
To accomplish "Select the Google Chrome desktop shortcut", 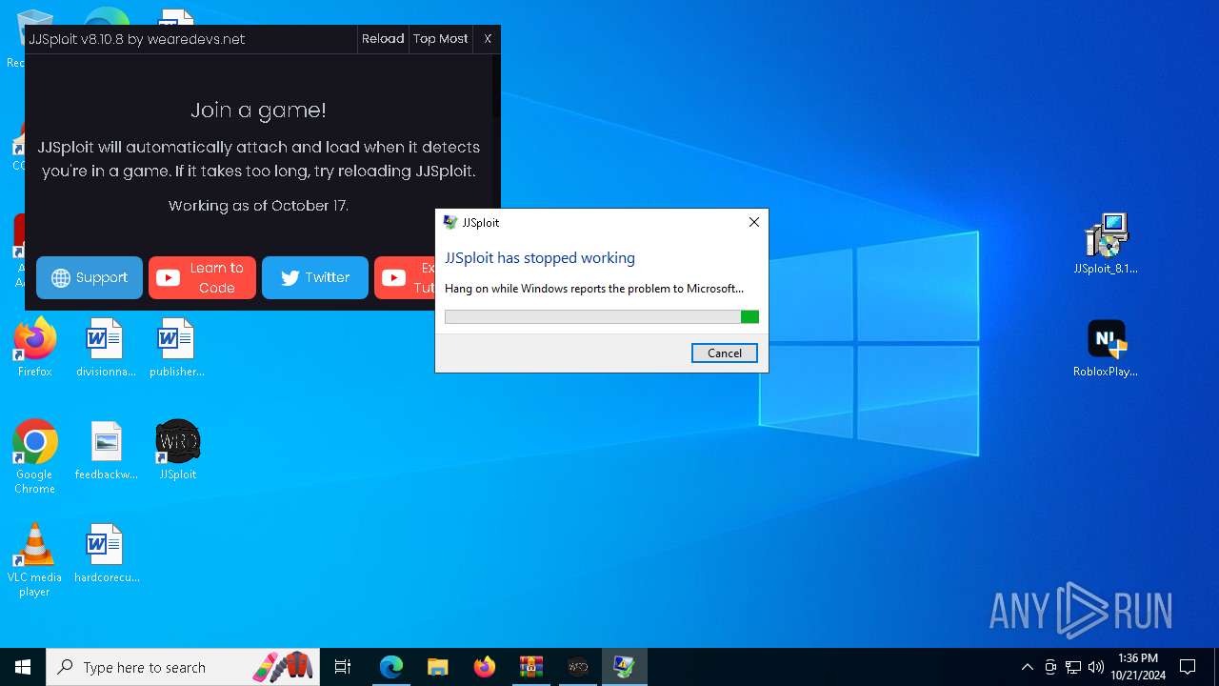I will [x=34, y=457].
